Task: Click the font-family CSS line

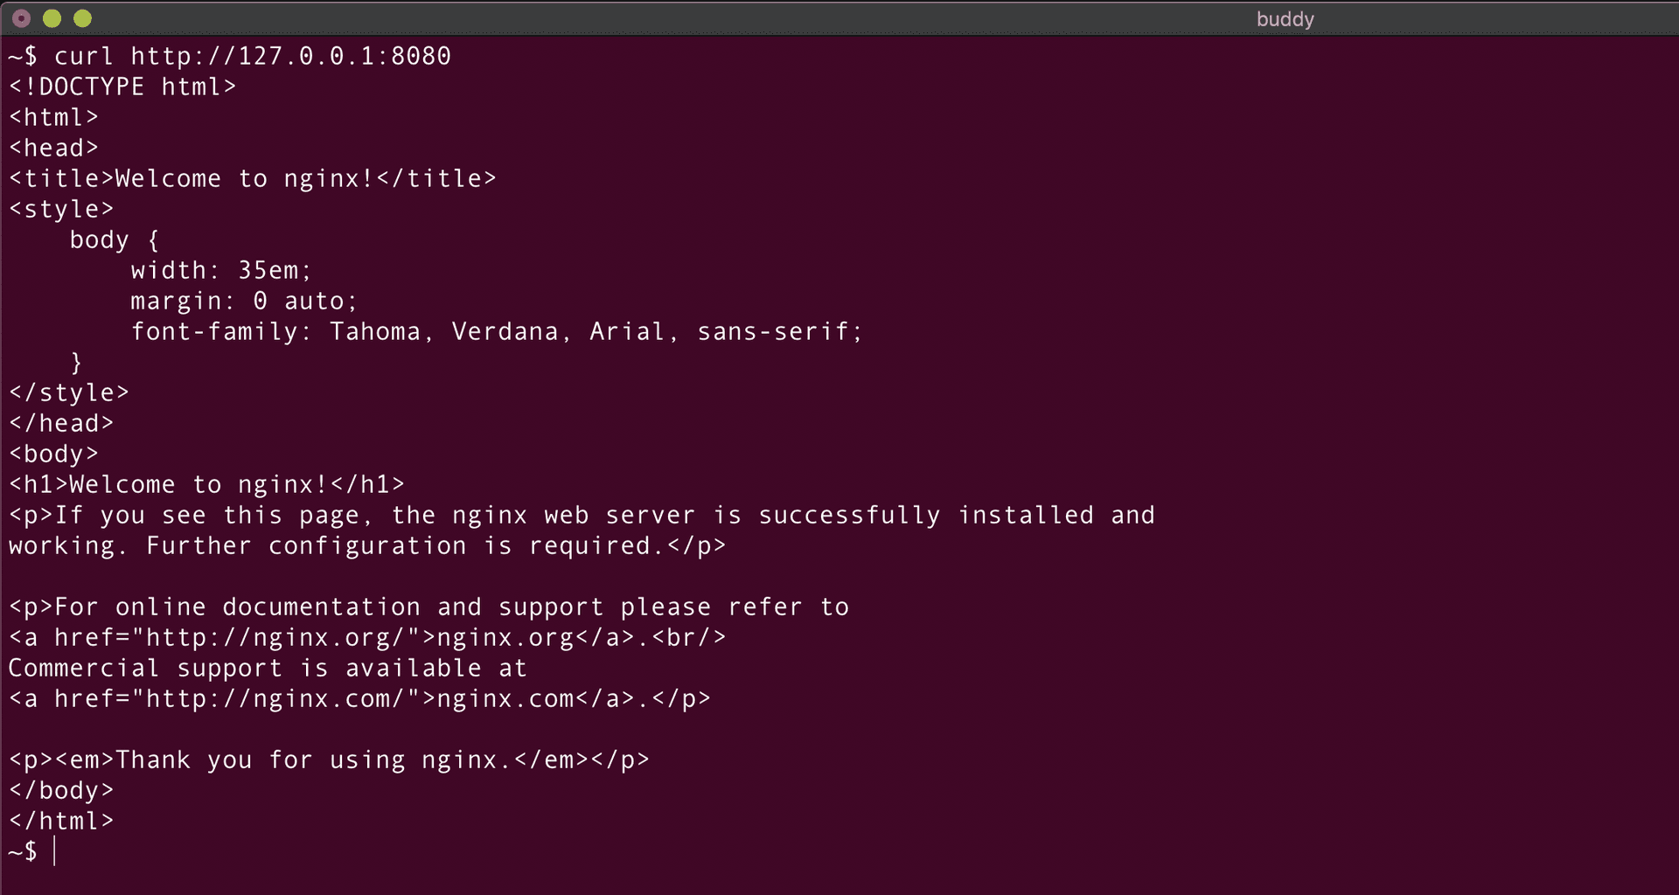Action: [x=496, y=331]
